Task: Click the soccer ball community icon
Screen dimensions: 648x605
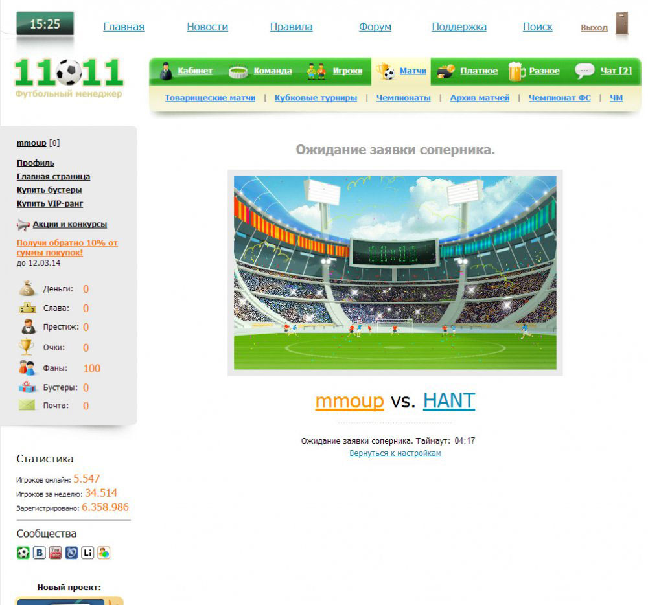Action: pos(23,553)
